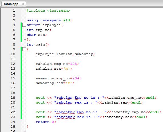Click "rahulan.sex='m';" line
Viewport: 163px width, 132px height.
click(x=54, y=69)
